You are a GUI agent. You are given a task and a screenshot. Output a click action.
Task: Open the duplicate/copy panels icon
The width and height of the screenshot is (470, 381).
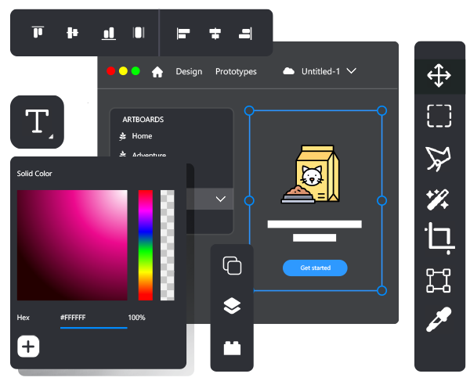click(232, 265)
